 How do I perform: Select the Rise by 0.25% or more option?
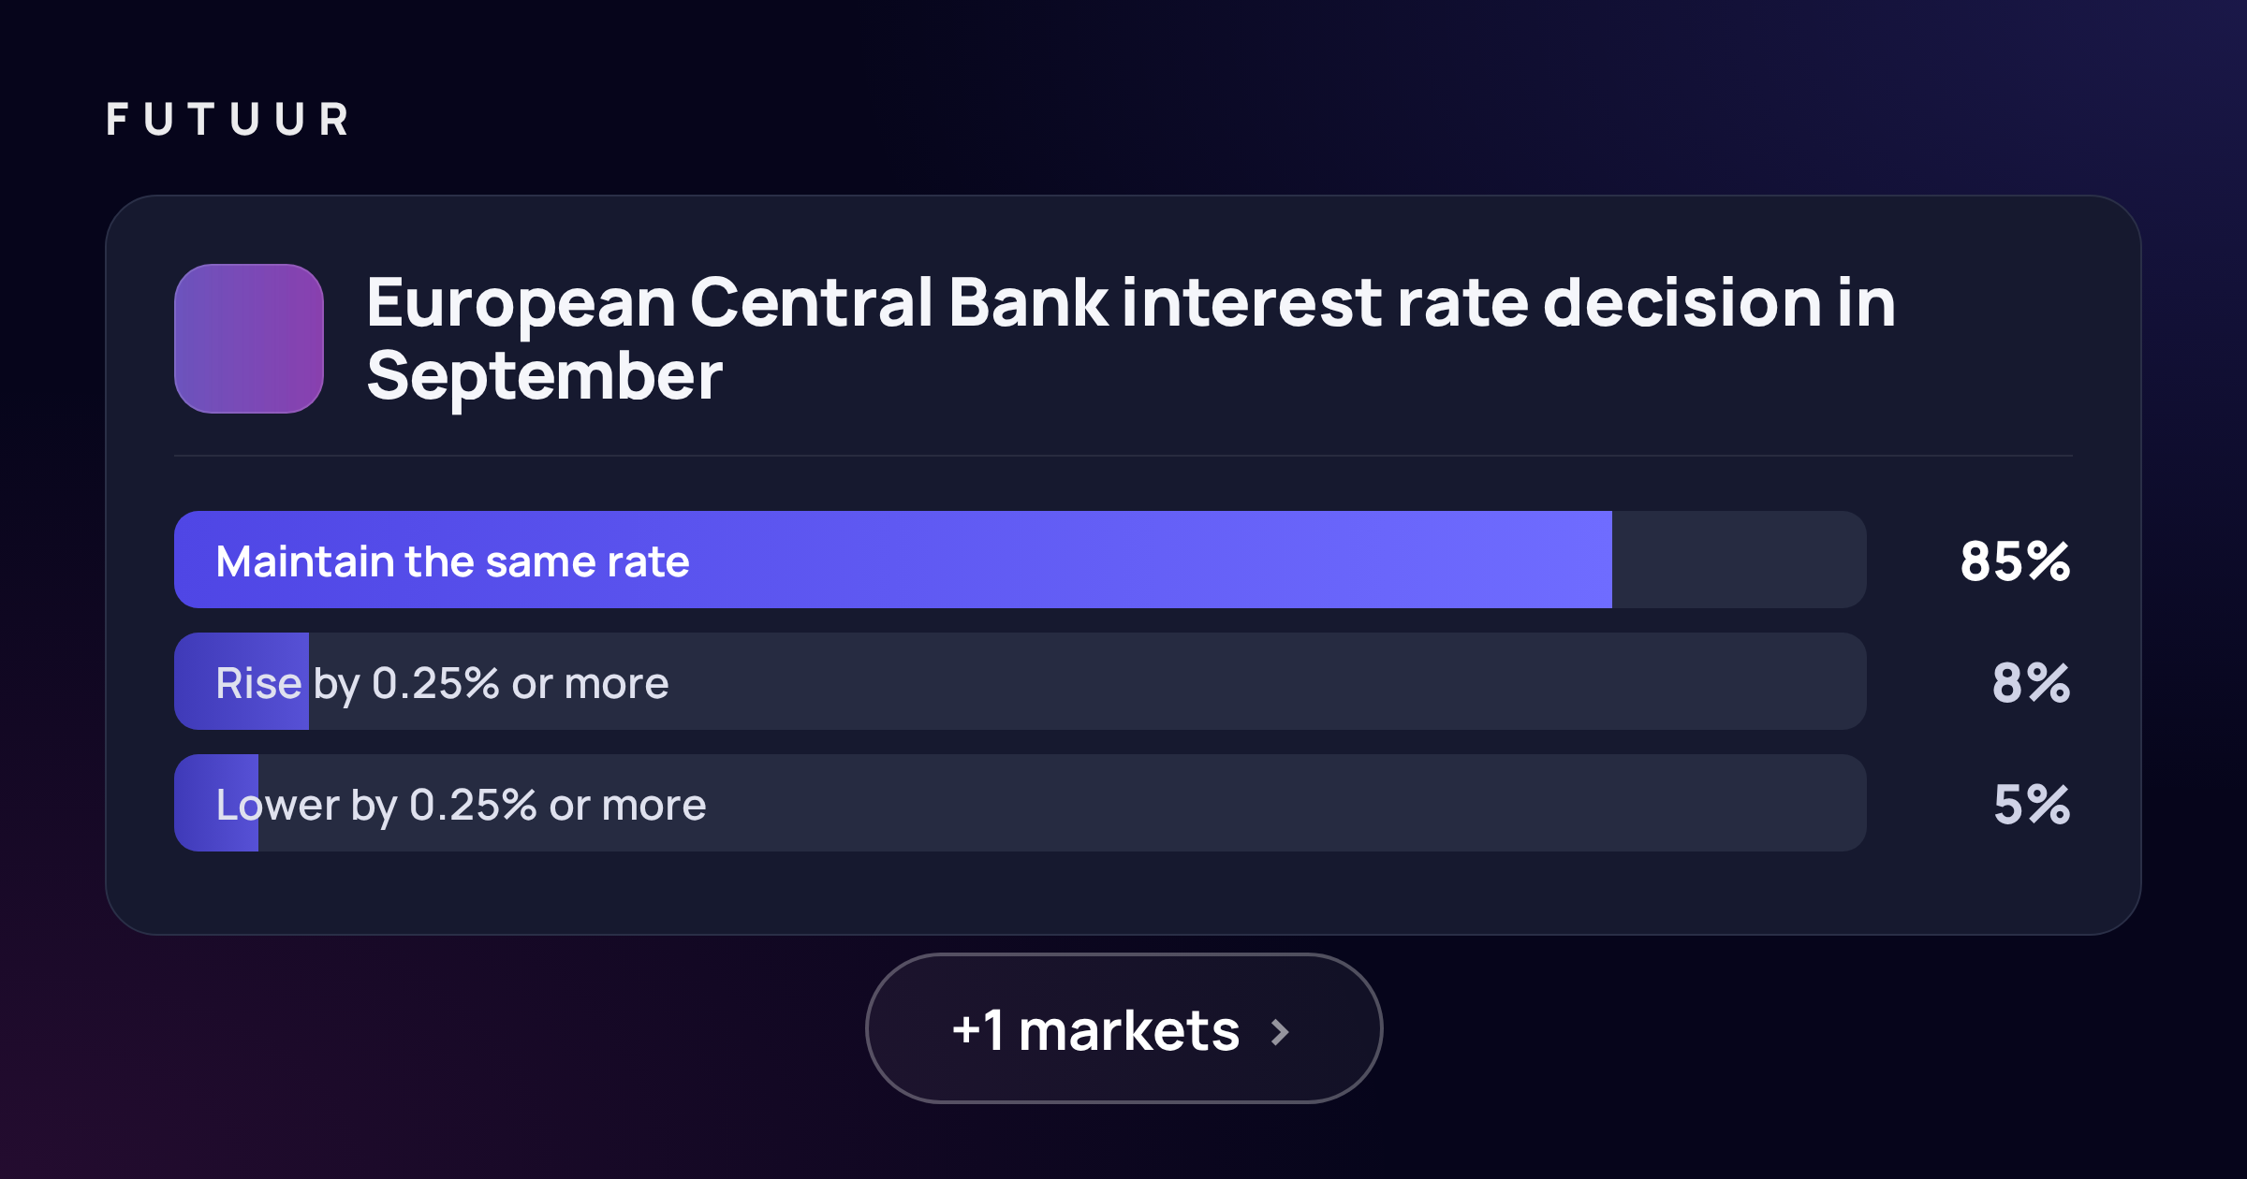coord(1021,681)
